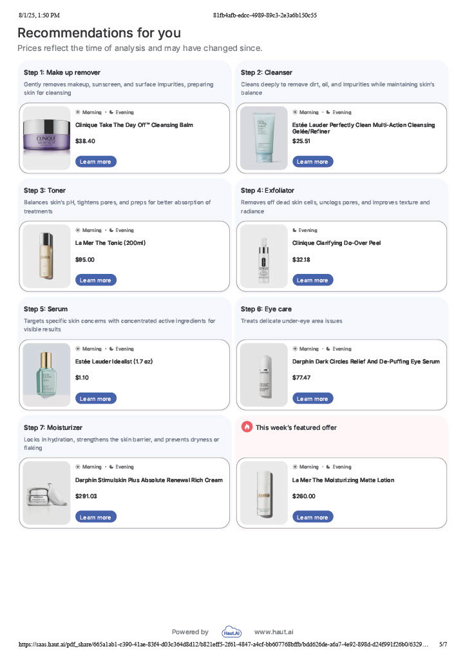This screenshot has width=465, height=660.
Task: Open the Clinique Do-Over Peel product image
Action: tap(263, 257)
